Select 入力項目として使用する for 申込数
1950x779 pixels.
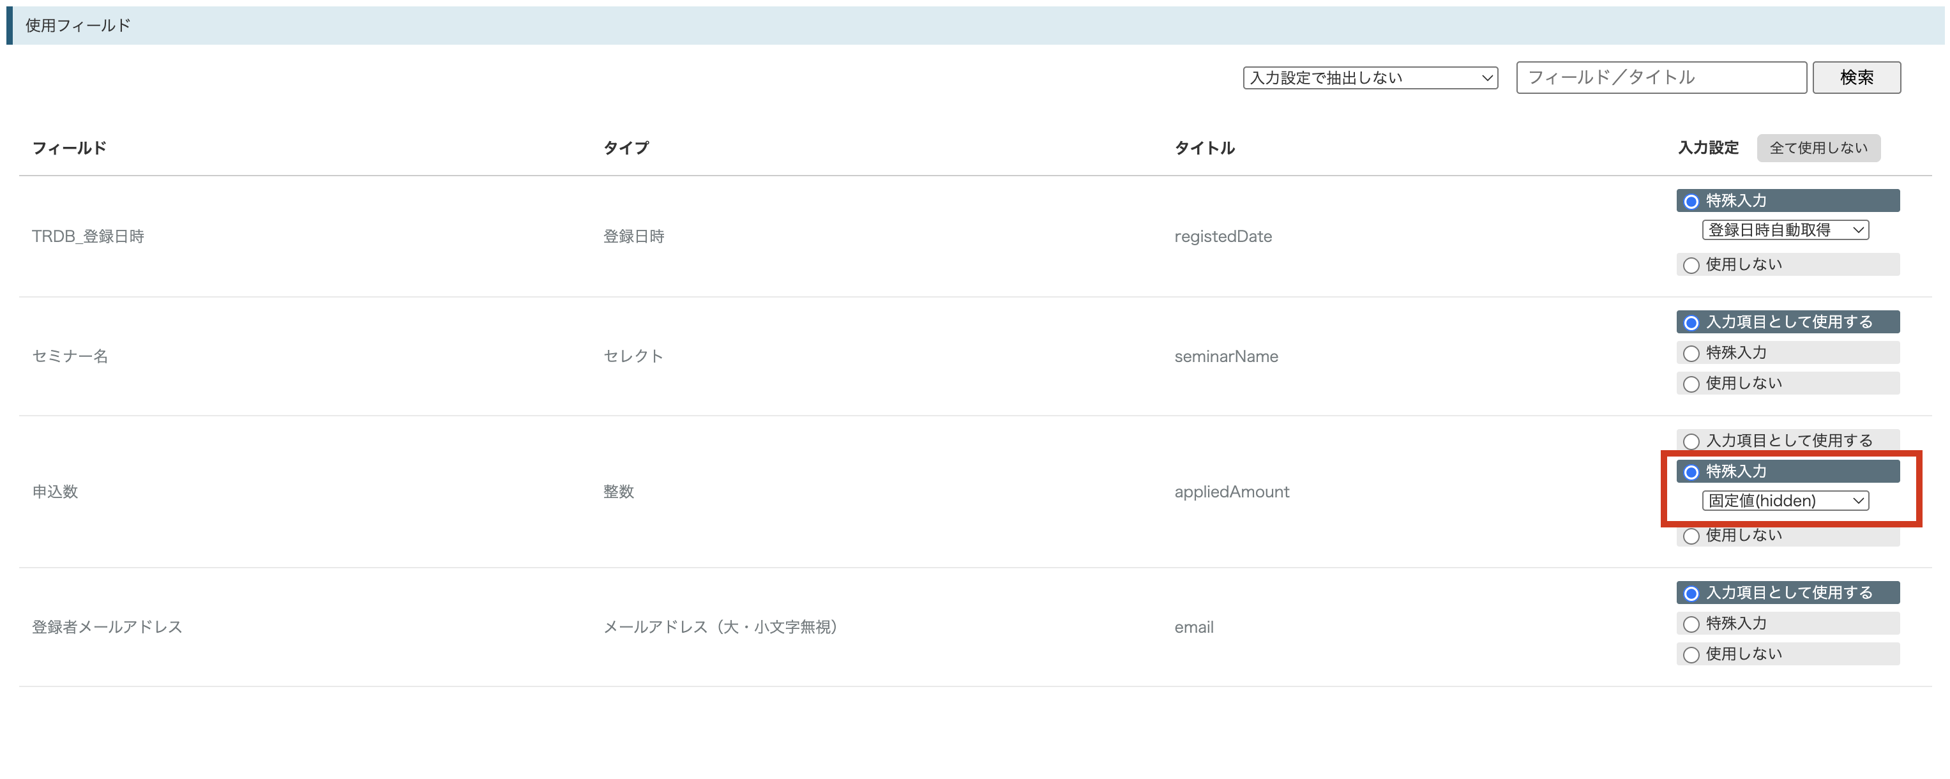point(1691,441)
